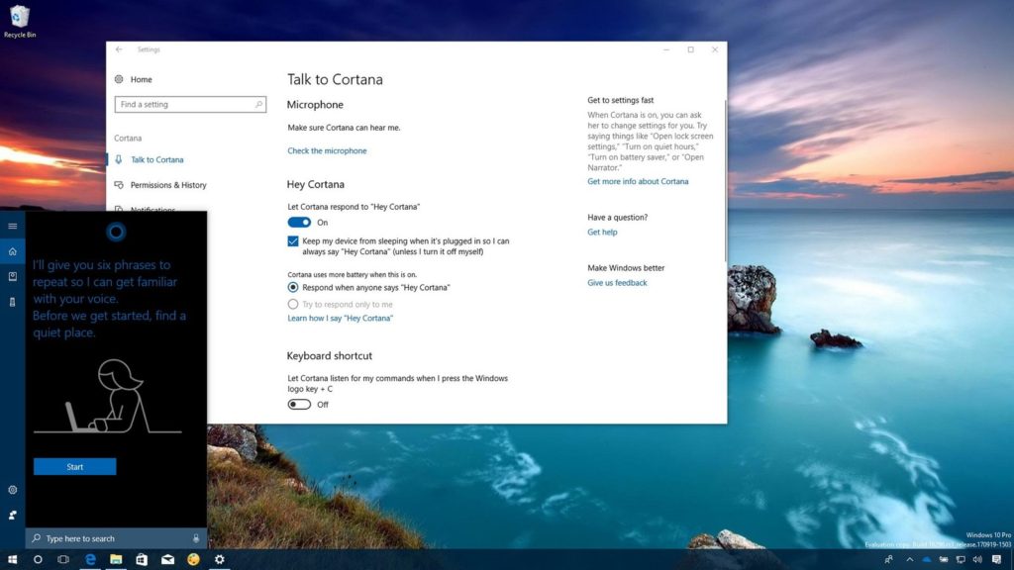Open the Cortana hamburger menu
This screenshot has width=1014, height=570.
point(12,226)
